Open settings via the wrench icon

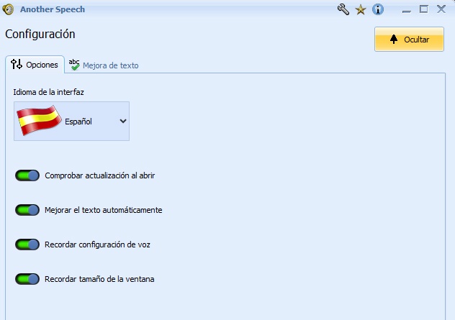point(343,9)
